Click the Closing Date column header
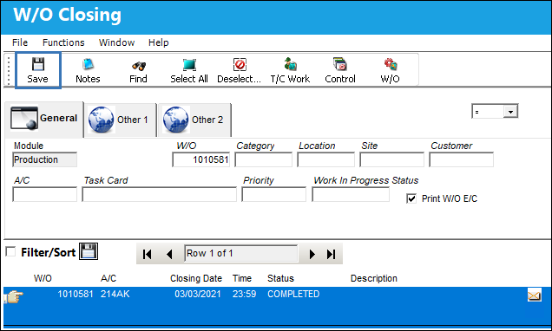 coord(196,278)
